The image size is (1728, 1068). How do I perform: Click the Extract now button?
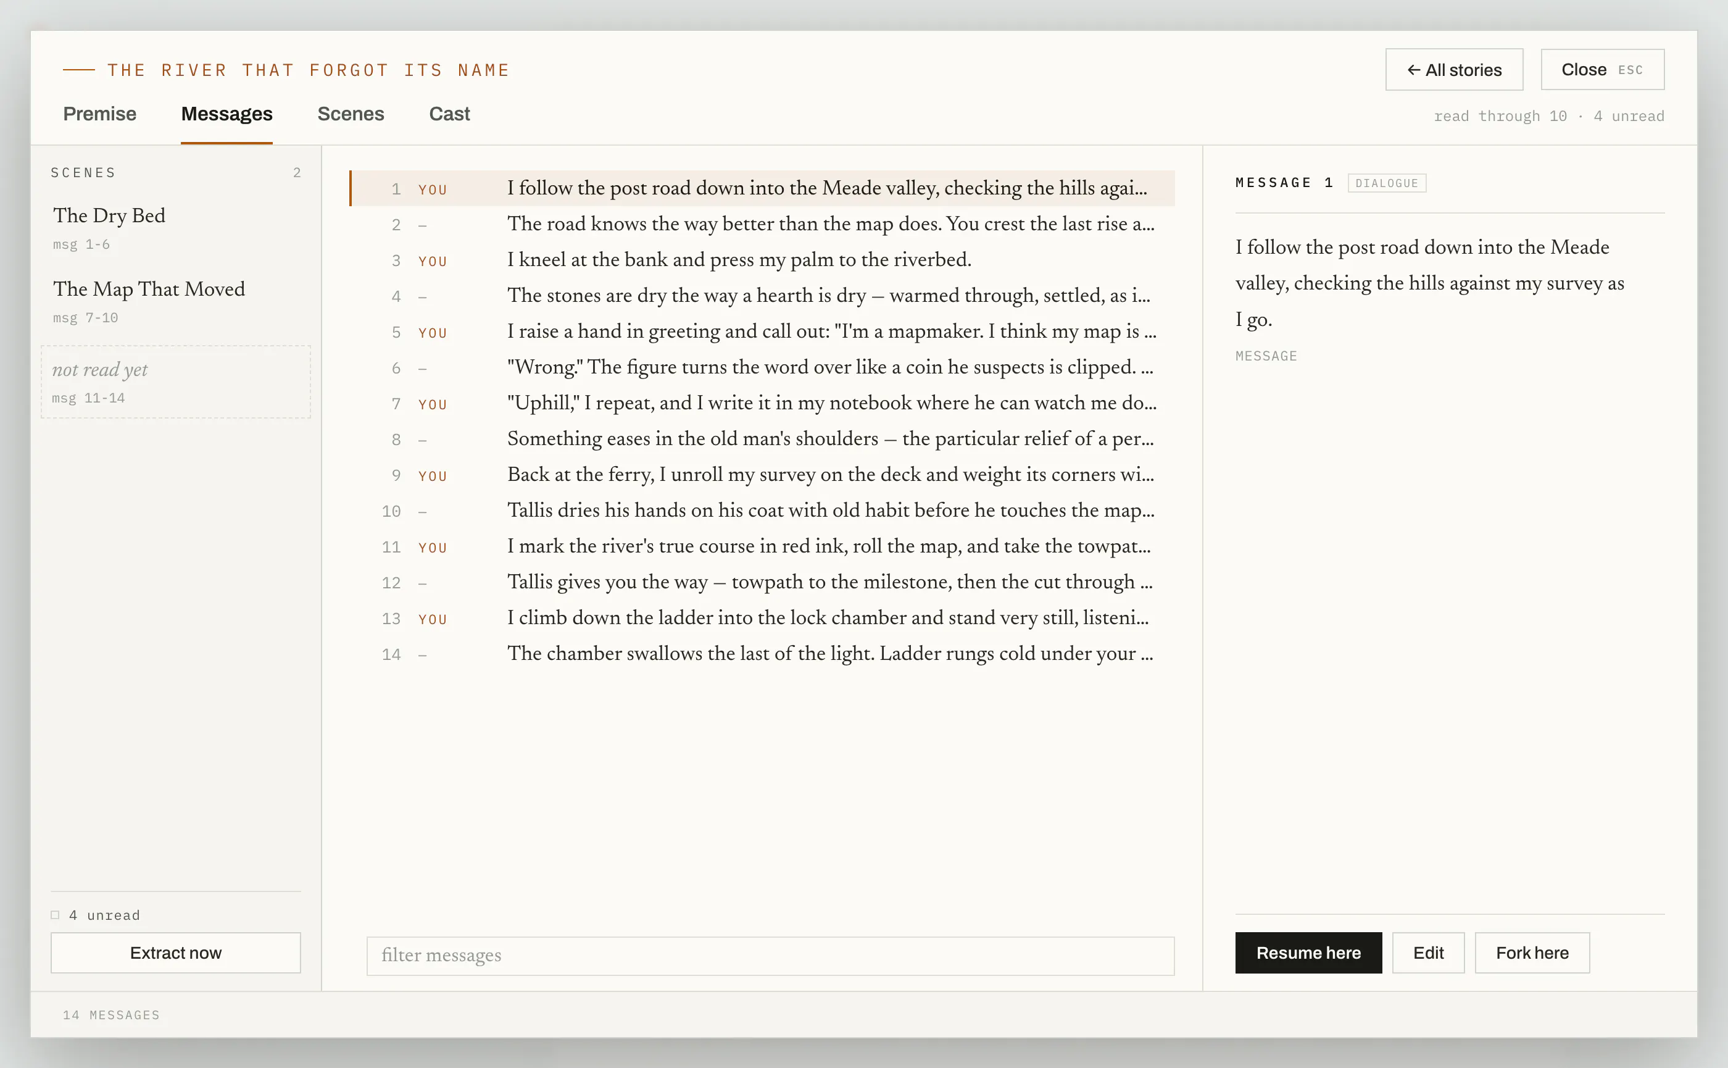pos(176,953)
